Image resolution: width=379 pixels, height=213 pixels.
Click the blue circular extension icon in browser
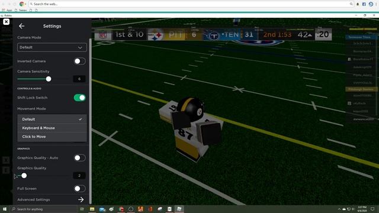click(x=371, y=4)
